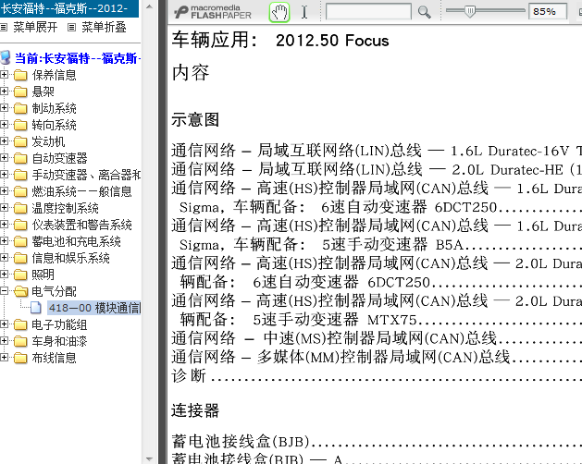Open the 诊断 contents entry

click(377, 376)
